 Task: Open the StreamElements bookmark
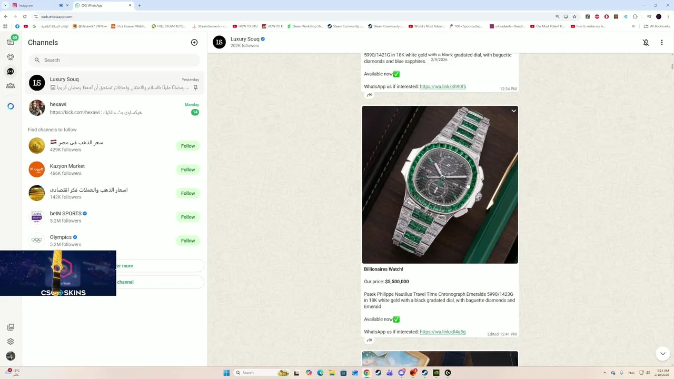tap(210, 26)
